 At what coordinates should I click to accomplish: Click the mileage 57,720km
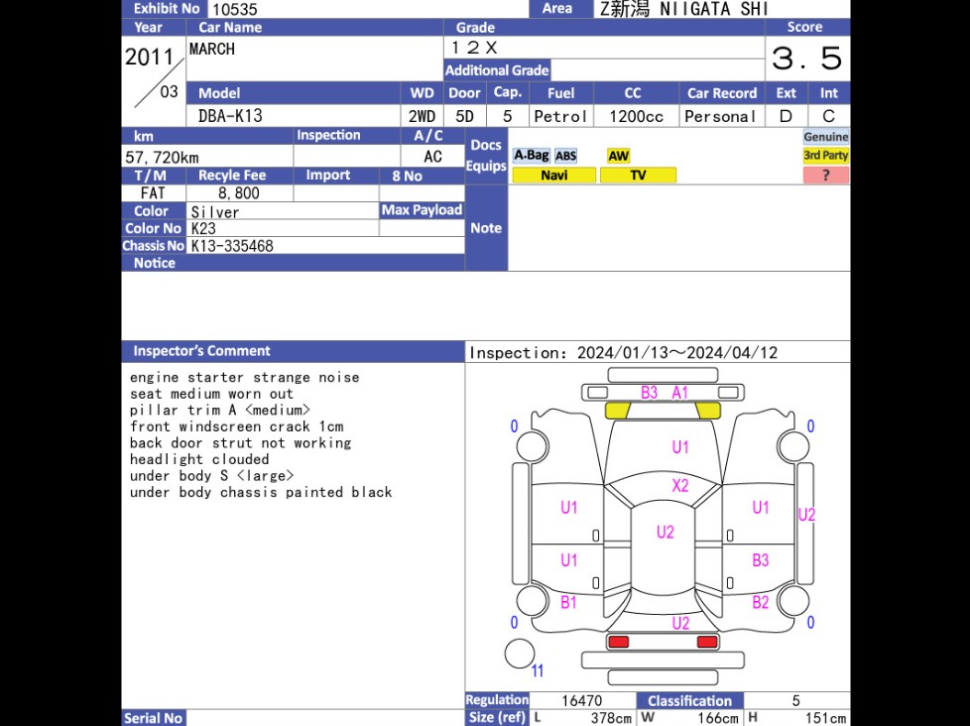click(x=162, y=157)
